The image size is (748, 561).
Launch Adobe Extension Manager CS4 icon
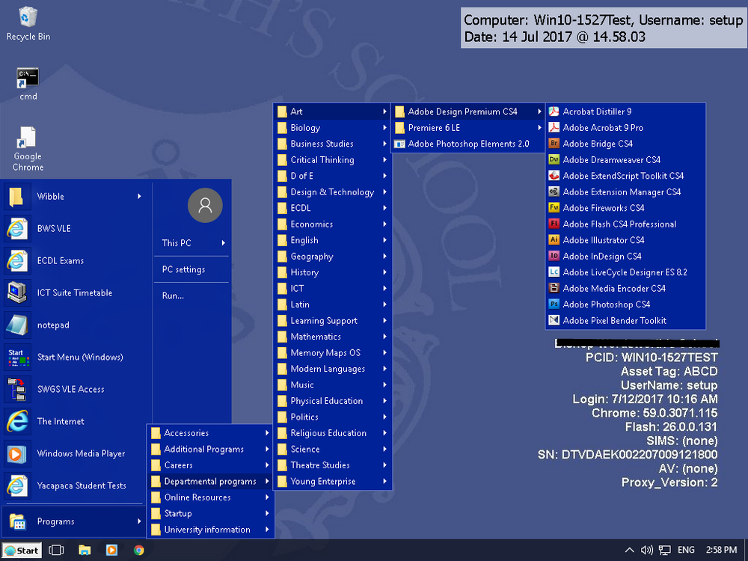pos(554,191)
